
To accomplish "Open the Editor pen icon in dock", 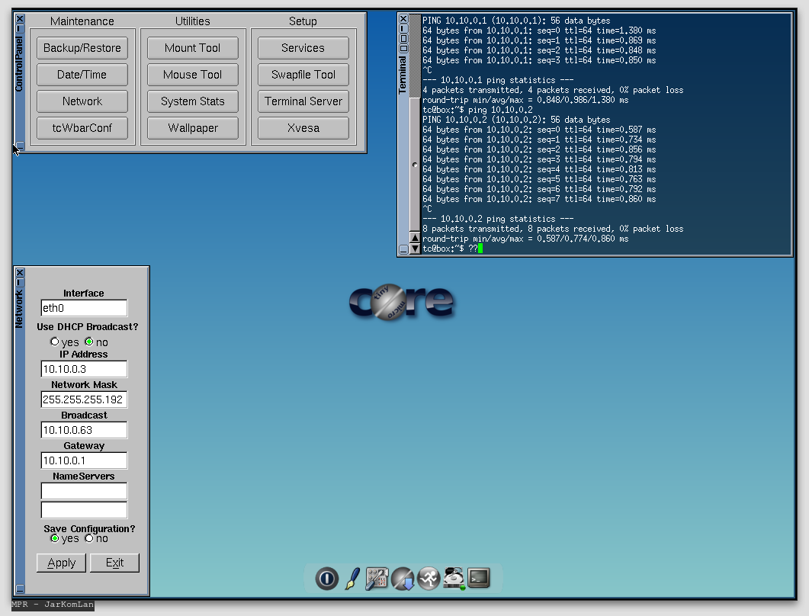I will [x=352, y=579].
